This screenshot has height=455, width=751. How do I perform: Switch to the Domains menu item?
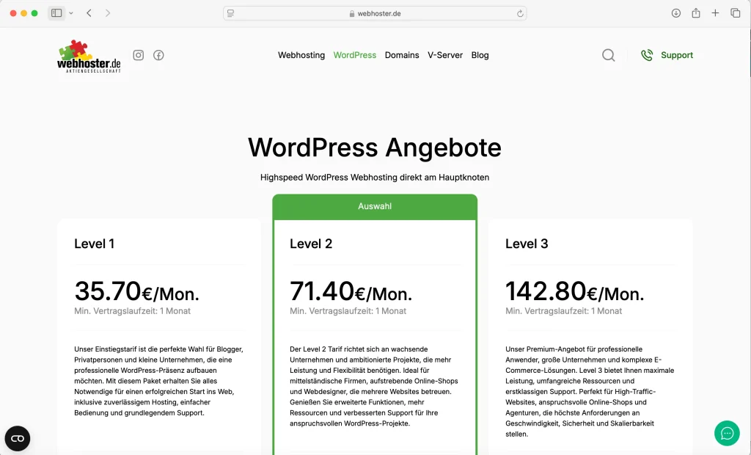coord(402,55)
